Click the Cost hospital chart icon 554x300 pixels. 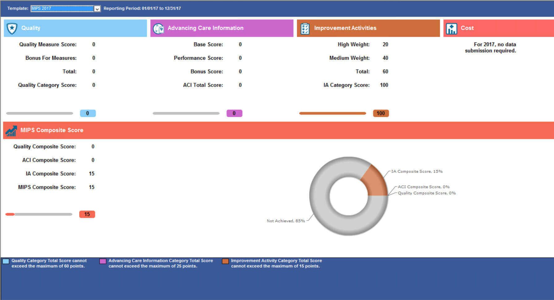click(452, 28)
